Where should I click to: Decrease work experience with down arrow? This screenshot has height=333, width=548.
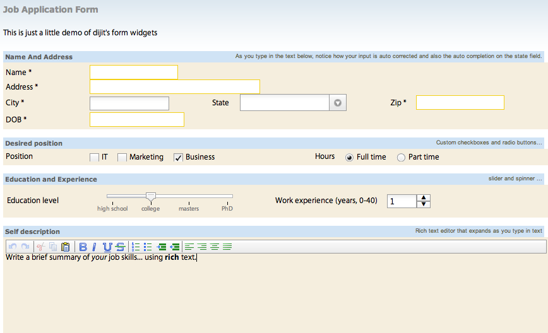pos(424,204)
